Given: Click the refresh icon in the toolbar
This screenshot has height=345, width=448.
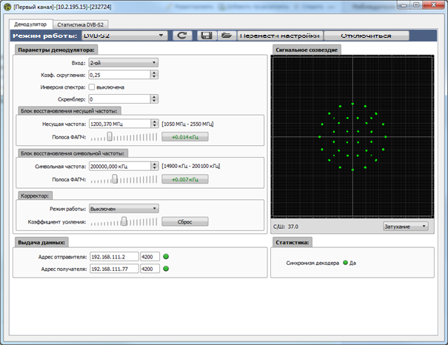Looking at the screenshot, I should click(x=182, y=35).
